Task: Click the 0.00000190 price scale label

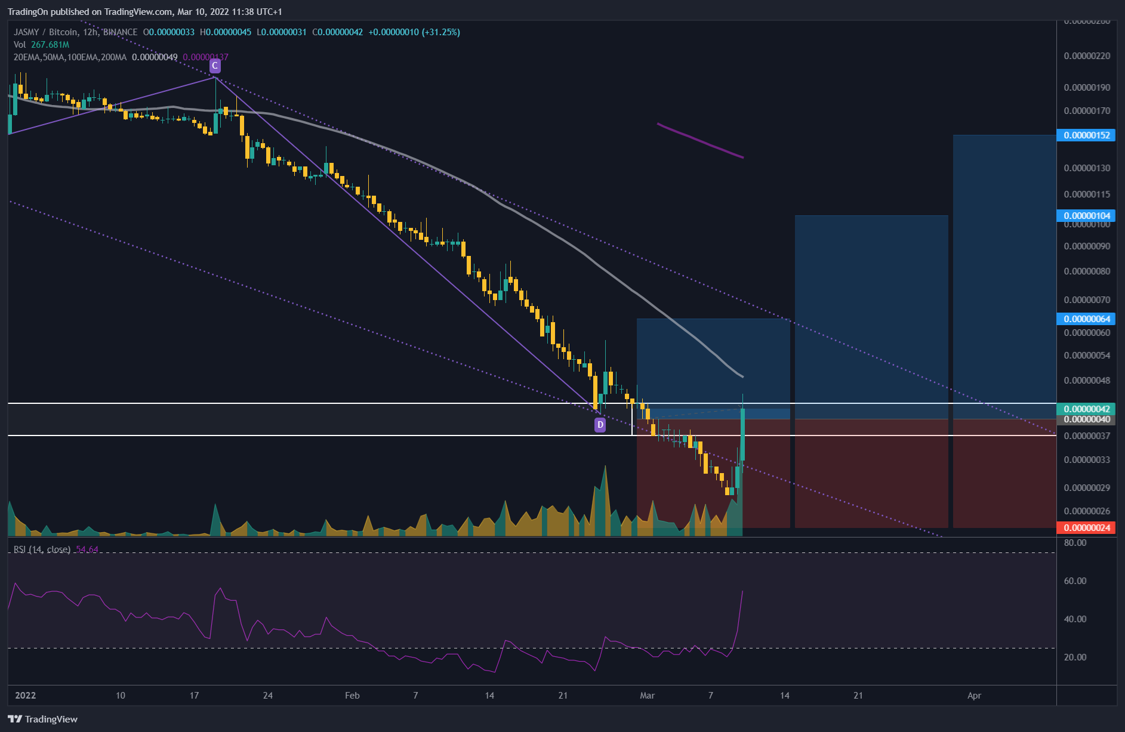Action: [x=1087, y=88]
